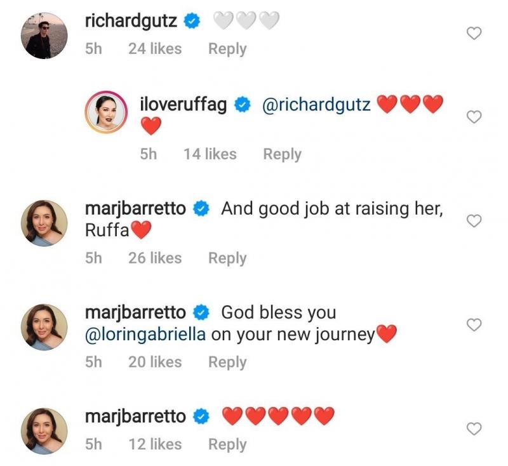Like richardgutz's white hearts comment
Screen dimensions: 508x466
point(474,34)
